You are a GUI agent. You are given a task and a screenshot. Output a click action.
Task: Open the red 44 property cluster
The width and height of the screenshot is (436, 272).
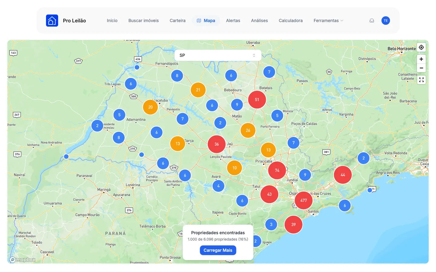tap(343, 175)
